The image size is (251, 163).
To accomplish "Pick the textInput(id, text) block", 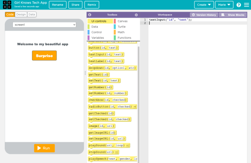I will [106, 55].
